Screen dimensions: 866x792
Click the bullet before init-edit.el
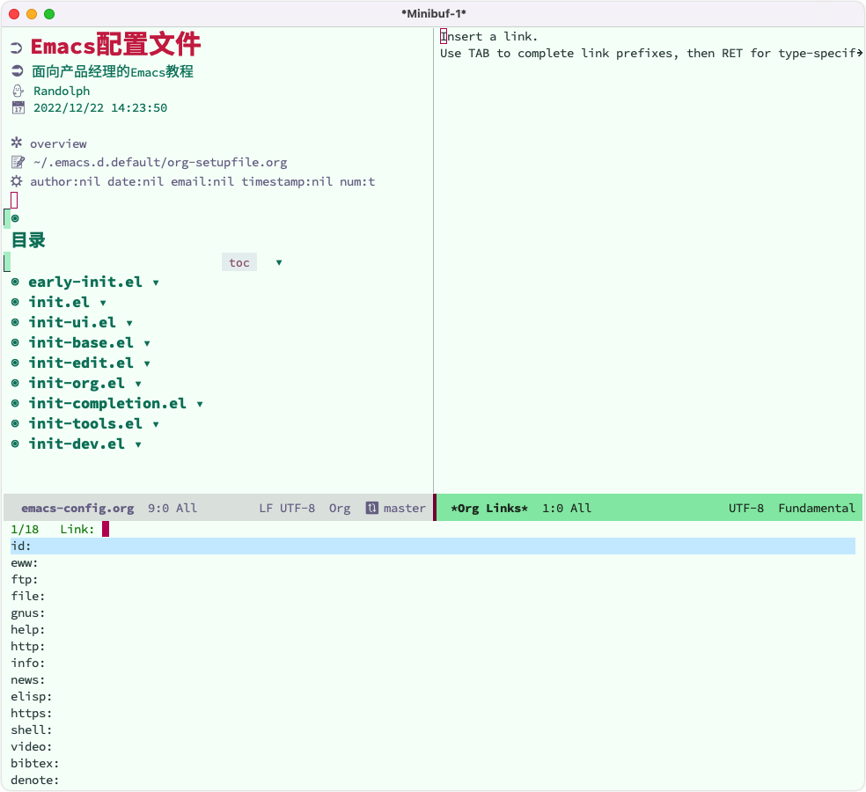pyautogui.click(x=16, y=363)
